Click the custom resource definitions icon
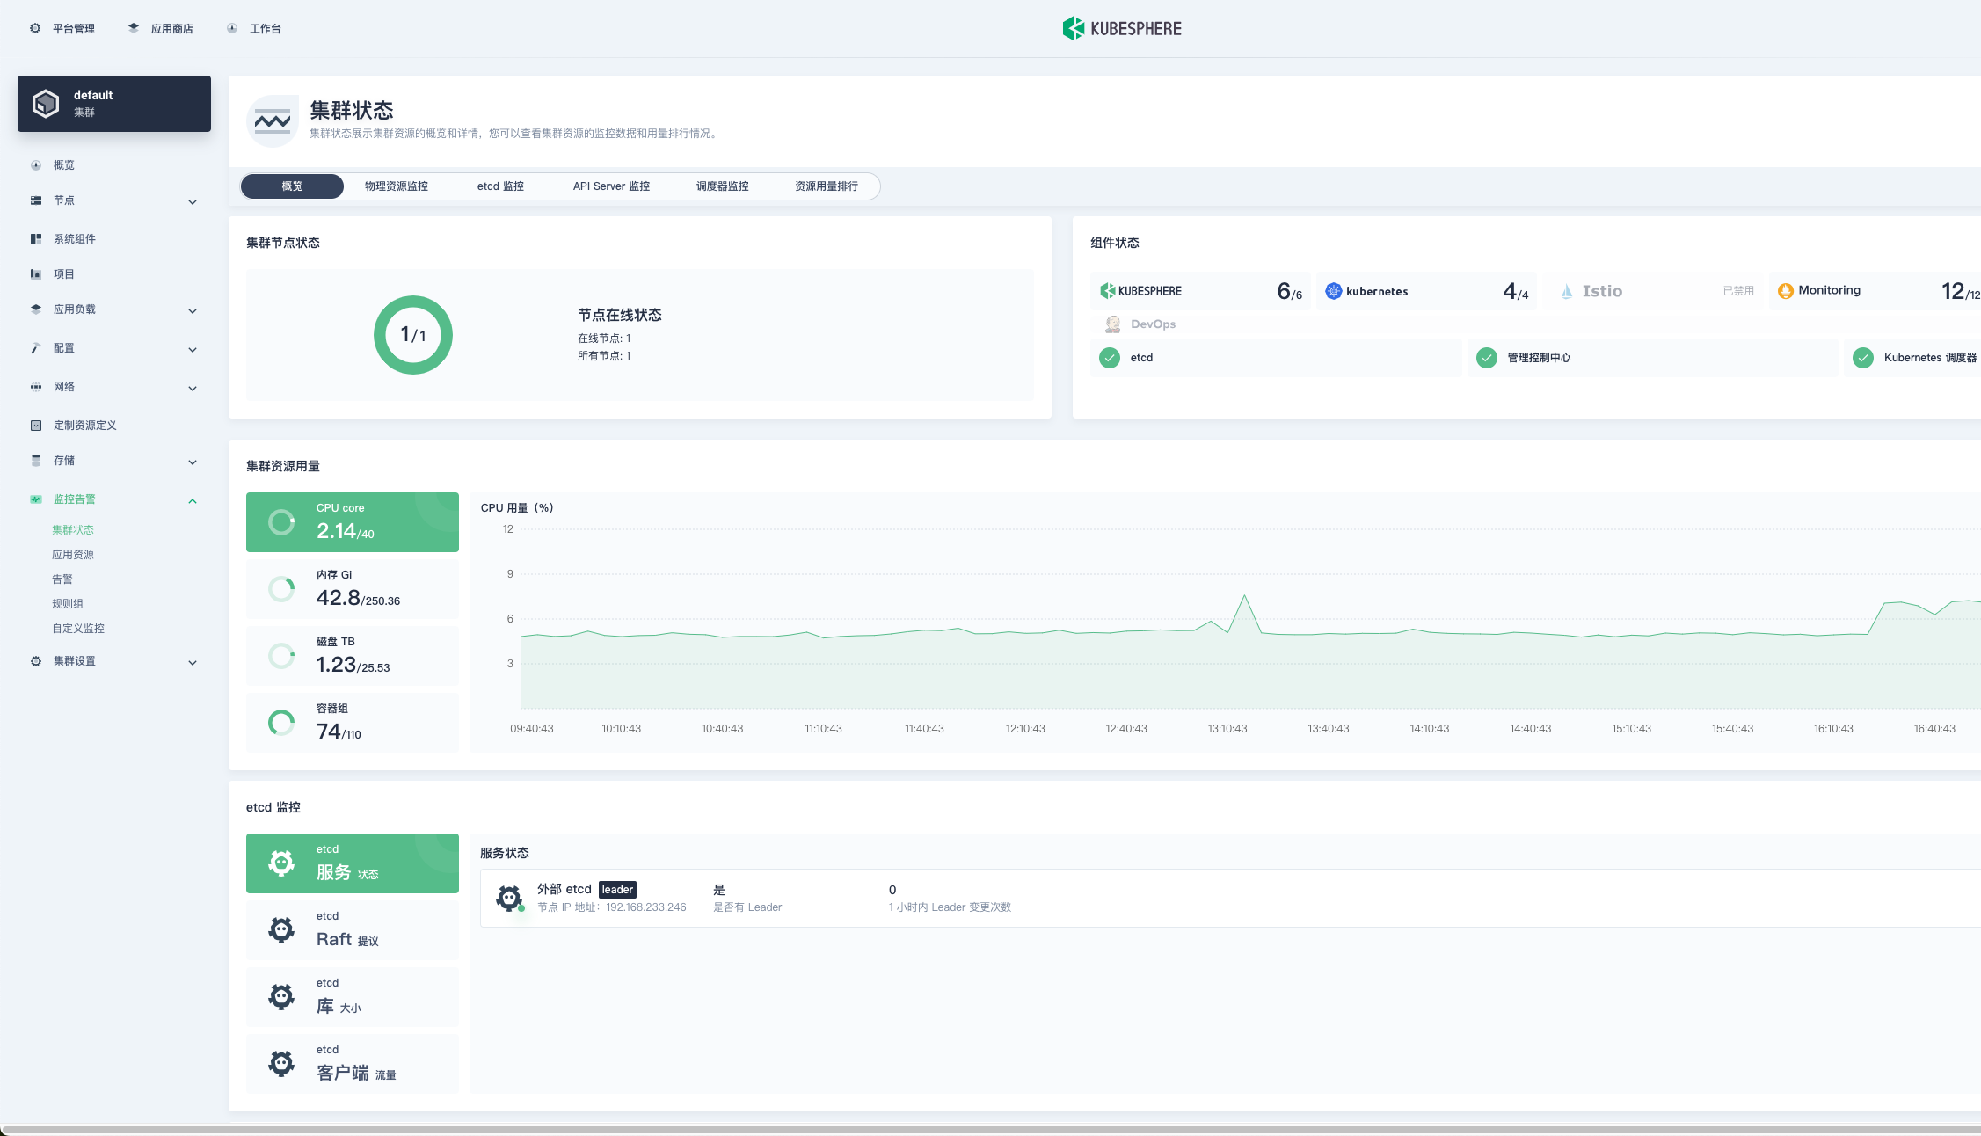Image resolution: width=1981 pixels, height=1136 pixels. [x=36, y=426]
